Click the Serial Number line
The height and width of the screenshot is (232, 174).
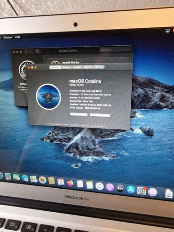point(85,108)
